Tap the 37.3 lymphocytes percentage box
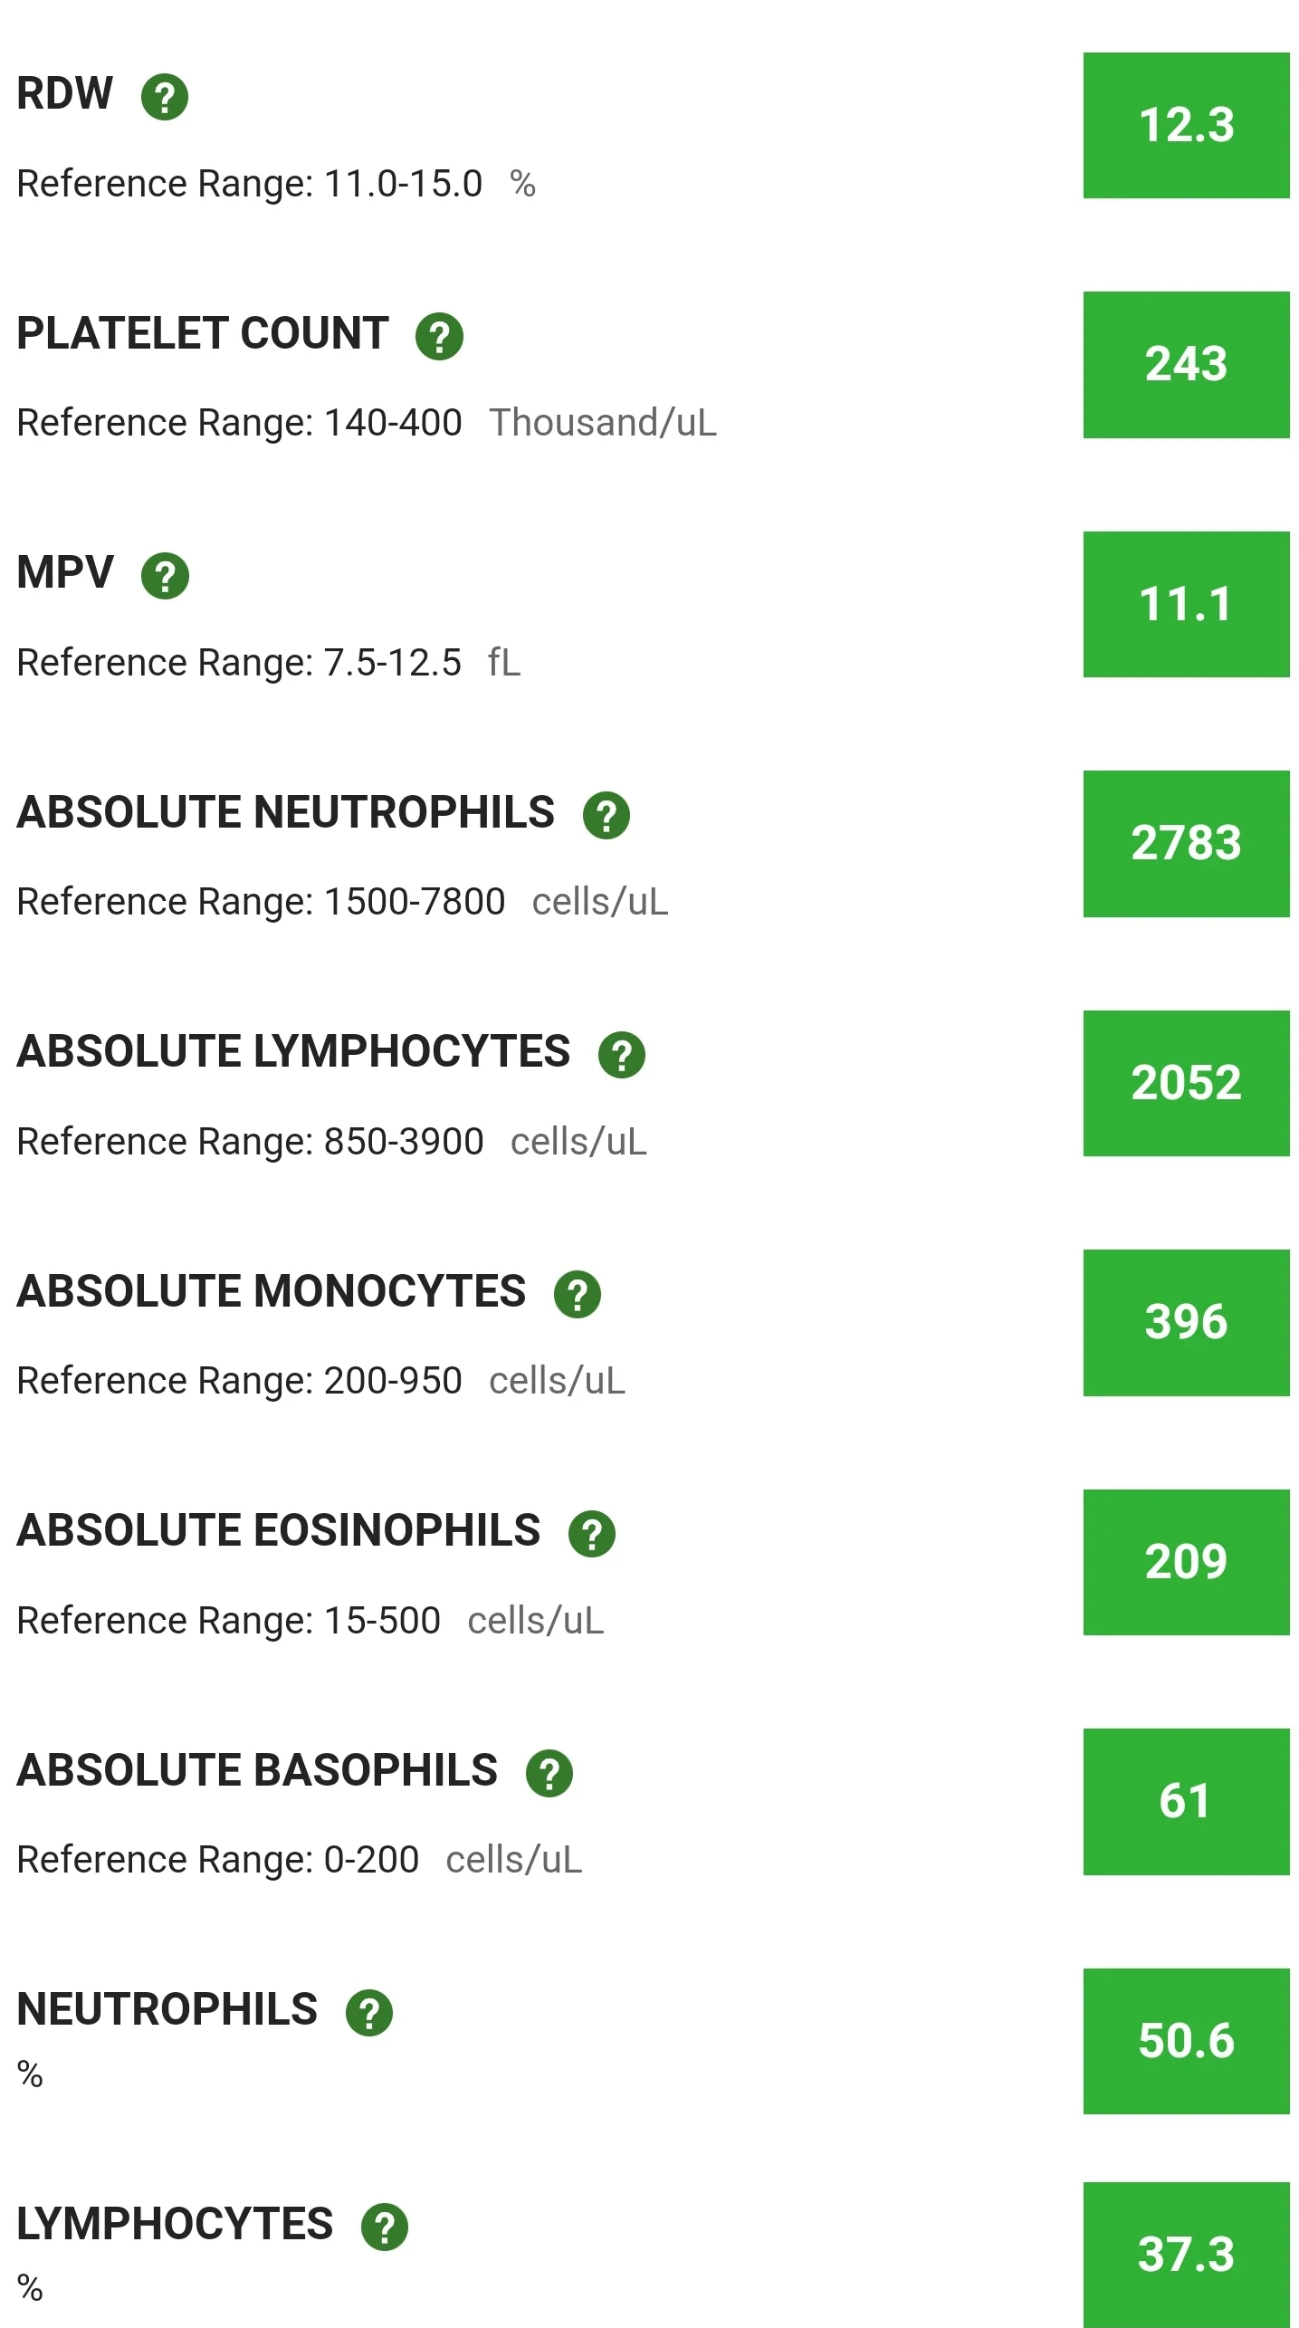Screen dimensions: 1299x2328 point(1186,2255)
